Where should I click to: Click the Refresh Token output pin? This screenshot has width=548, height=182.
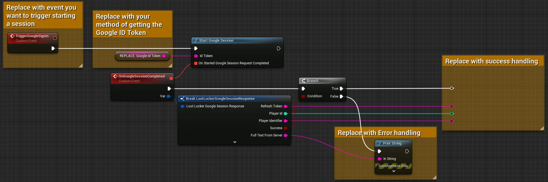click(286, 106)
